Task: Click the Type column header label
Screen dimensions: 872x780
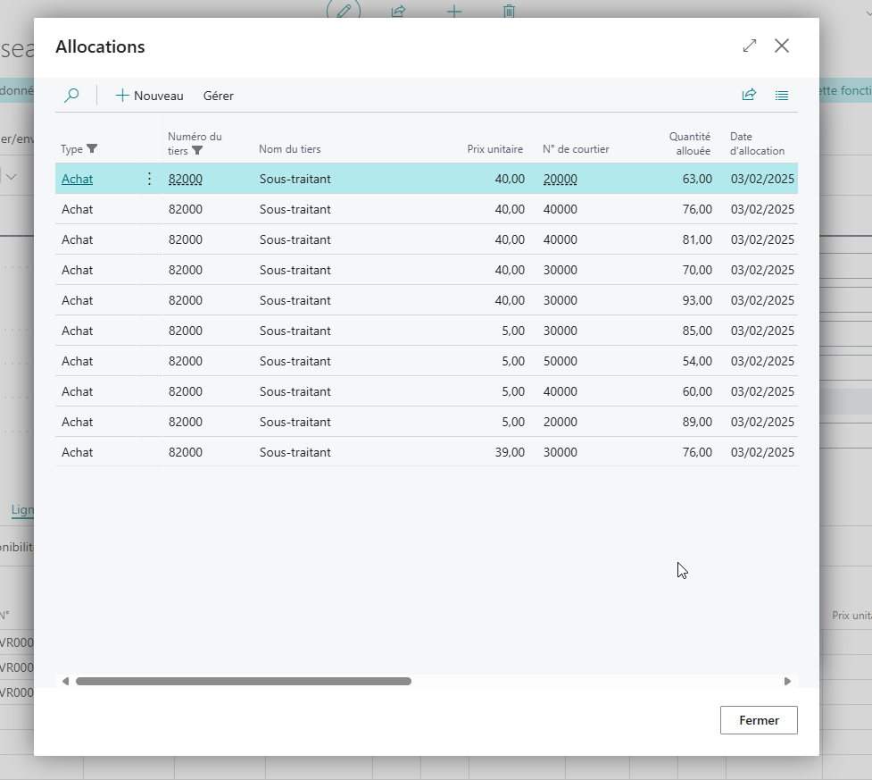Action: click(x=71, y=149)
